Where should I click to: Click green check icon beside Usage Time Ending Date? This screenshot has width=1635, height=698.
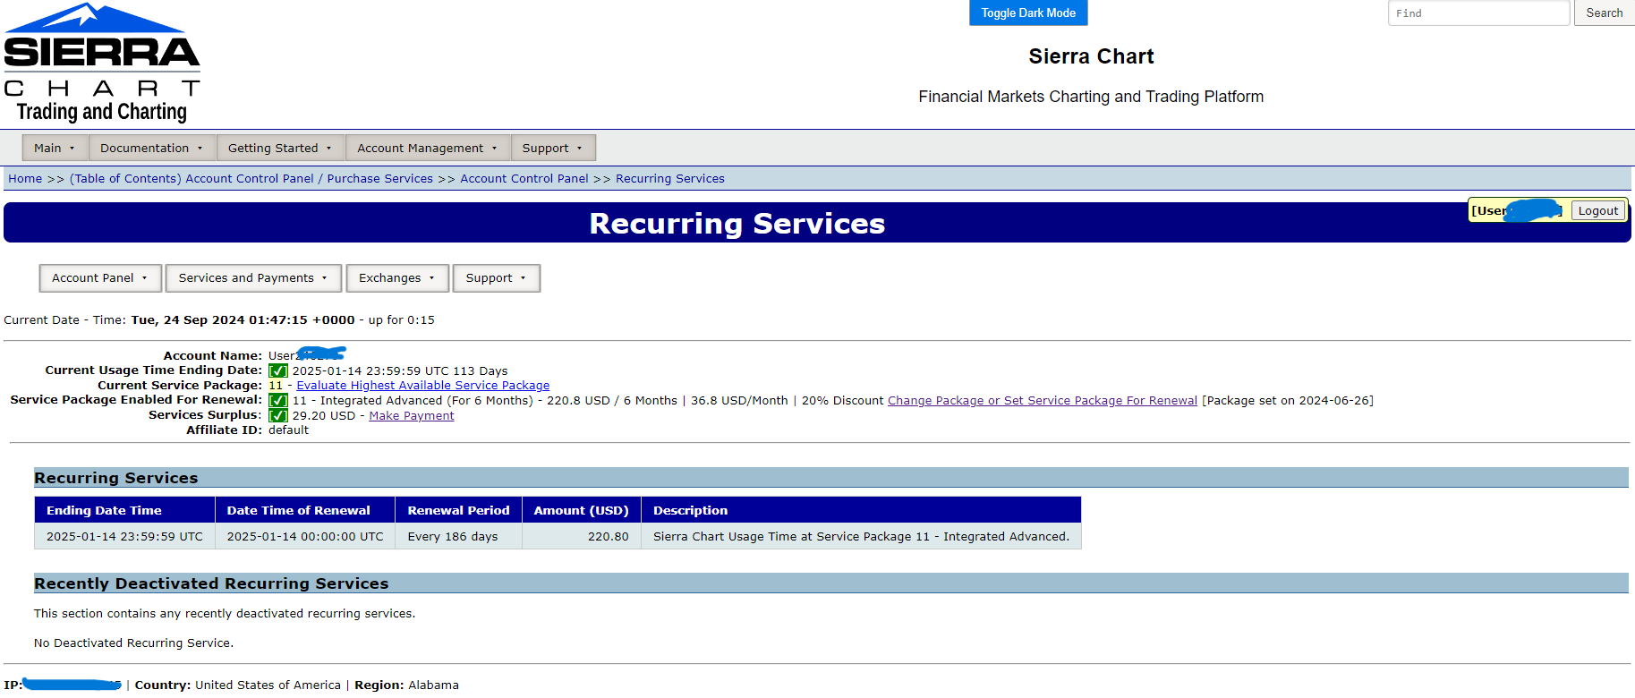(x=278, y=371)
